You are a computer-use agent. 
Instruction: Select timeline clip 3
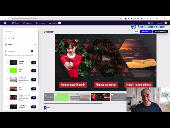click(x=75, y=97)
